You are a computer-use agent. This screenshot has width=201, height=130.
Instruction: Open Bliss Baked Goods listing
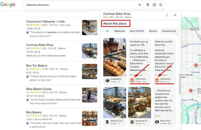(39, 89)
